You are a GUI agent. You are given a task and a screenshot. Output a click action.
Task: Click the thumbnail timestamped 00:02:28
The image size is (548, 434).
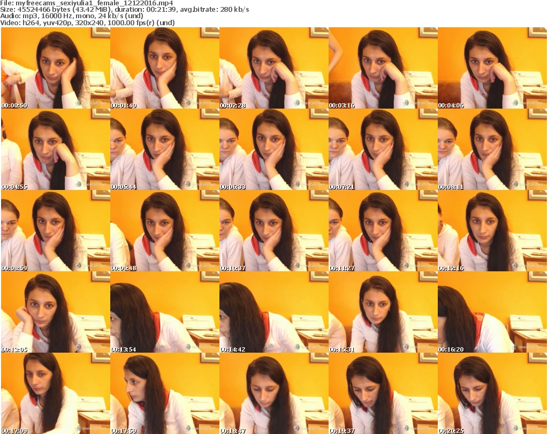274,68
